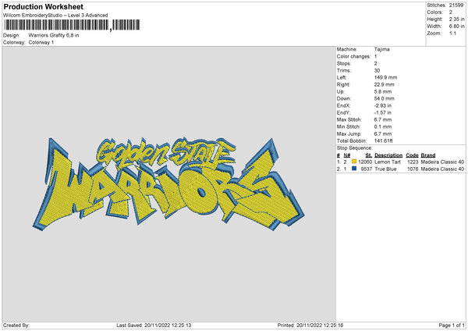Select the Max Jump value
468x331 pixels.
(383, 134)
